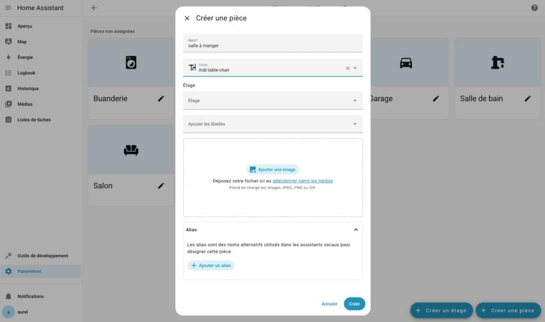This screenshot has width=545, height=322.
Task: Edit the Buanderie room pencil icon
Action: click(161, 98)
